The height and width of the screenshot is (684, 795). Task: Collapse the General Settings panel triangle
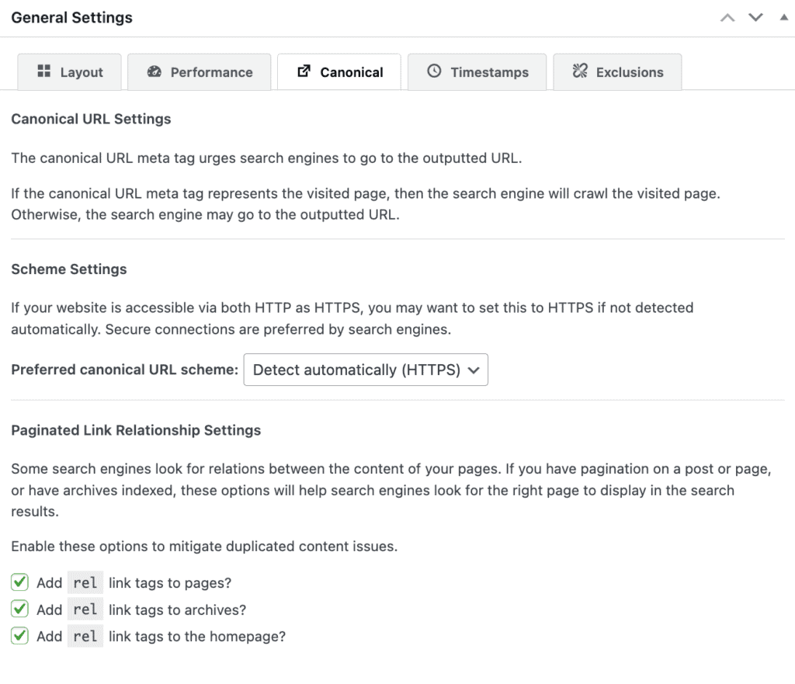coord(784,17)
